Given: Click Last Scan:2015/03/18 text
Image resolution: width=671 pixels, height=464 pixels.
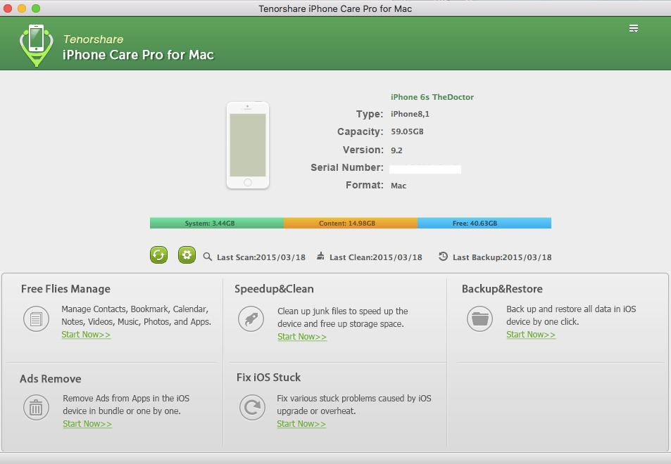Looking at the screenshot, I should tap(261, 257).
